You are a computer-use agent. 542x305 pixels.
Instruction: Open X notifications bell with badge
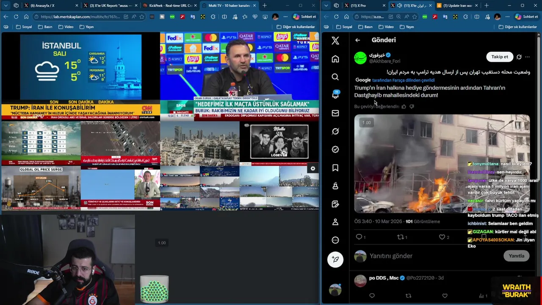pos(335,95)
